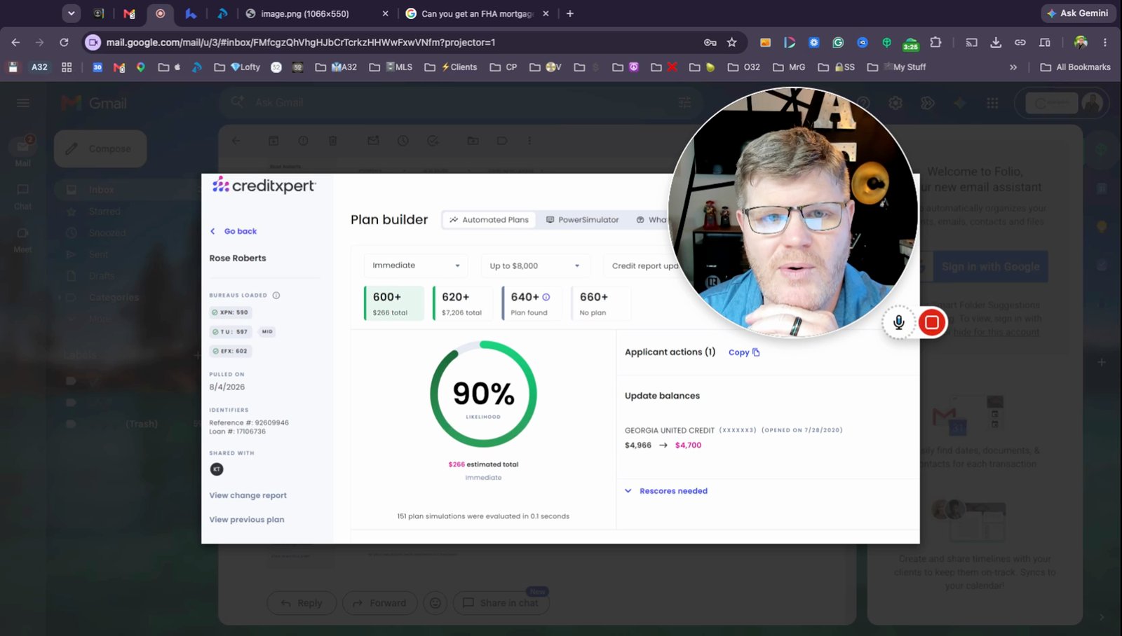1122x636 pixels.
Task: Switch to the Automated Plans tab
Action: (x=489, y=220)
